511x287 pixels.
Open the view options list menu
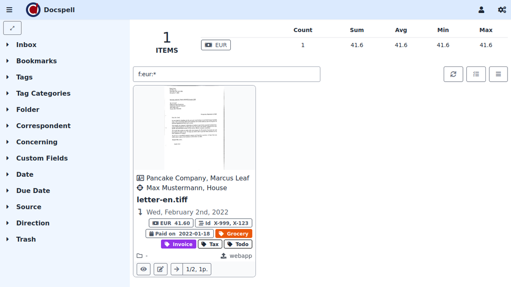498,74
